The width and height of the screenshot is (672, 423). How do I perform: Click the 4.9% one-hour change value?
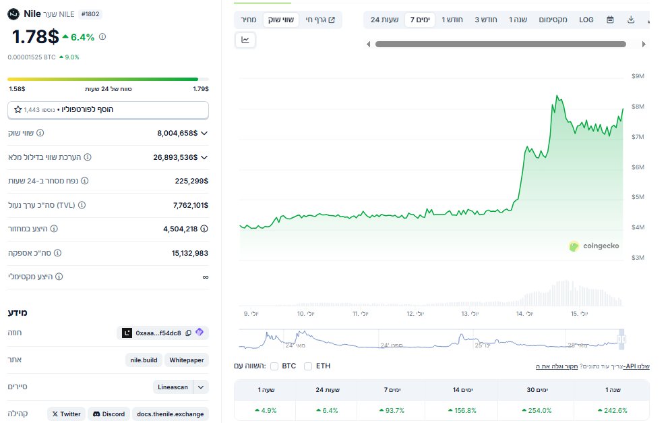(x=266, y=411)
